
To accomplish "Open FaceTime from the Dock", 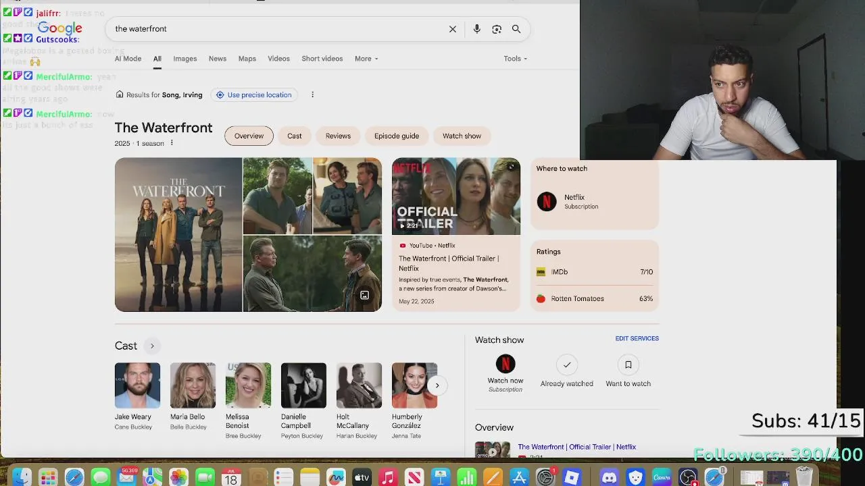I will (x=205, y=478).
